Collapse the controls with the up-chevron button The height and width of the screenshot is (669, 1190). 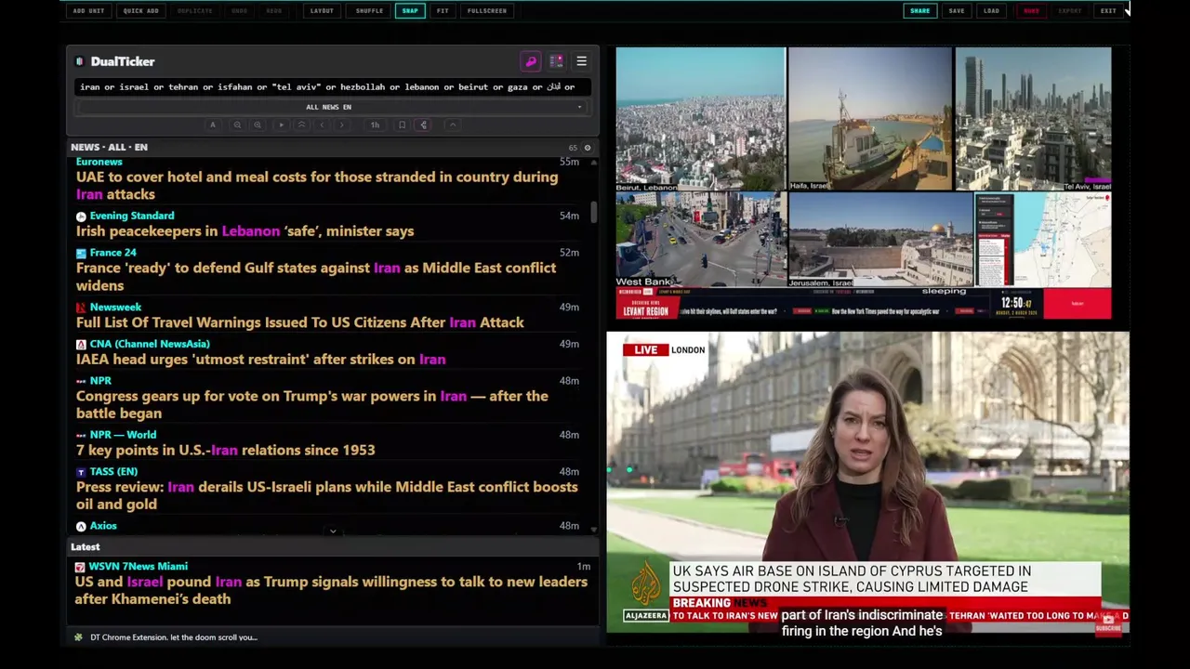coord(453,125)
